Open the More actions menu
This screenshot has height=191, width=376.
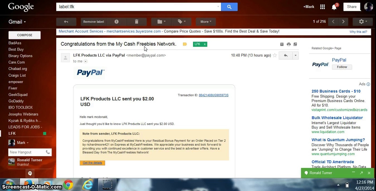[206, 22]
